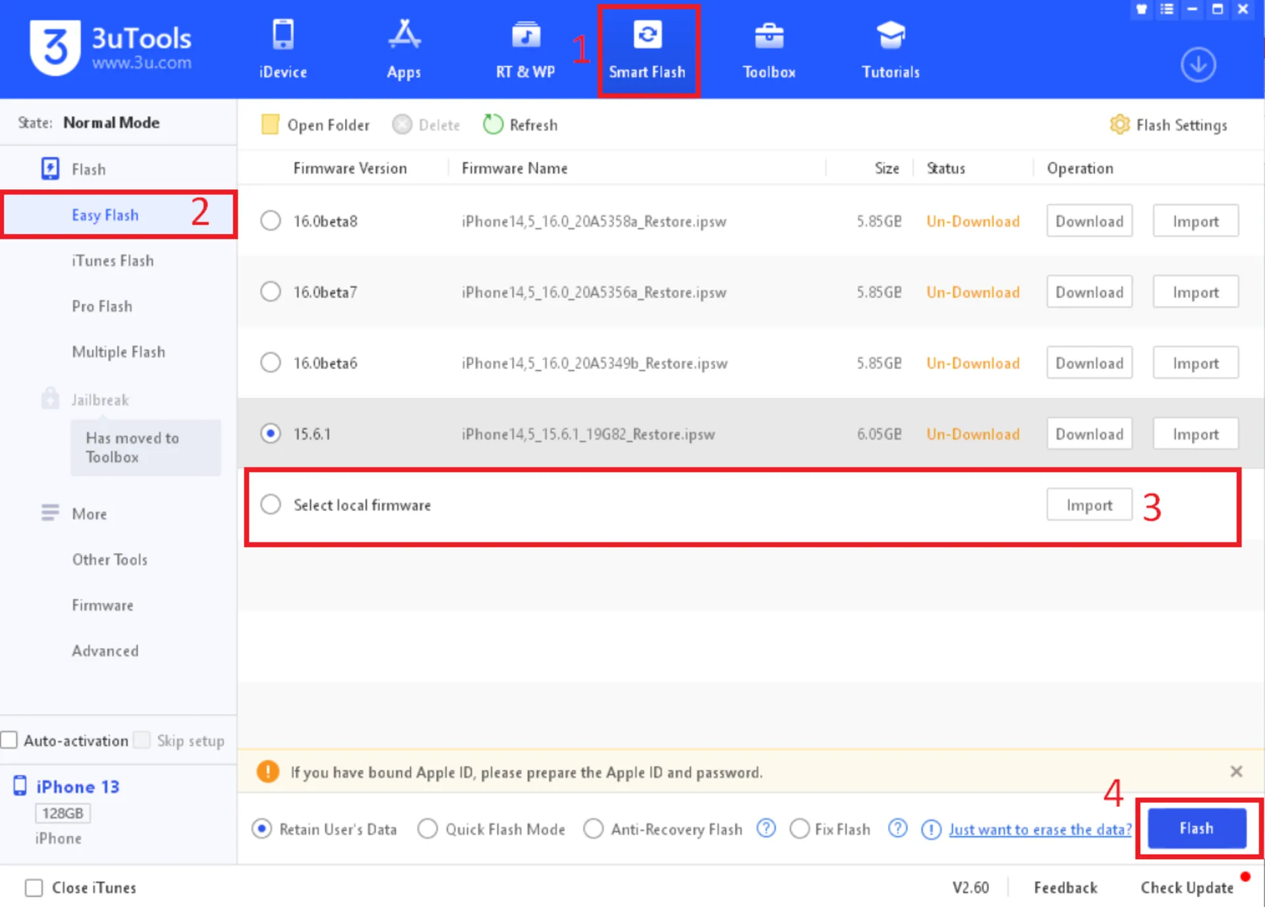This screenshot has height=907, width=1265.
Task: Click 'Just want to erase the data?' link
Action: click(1040, 829)
